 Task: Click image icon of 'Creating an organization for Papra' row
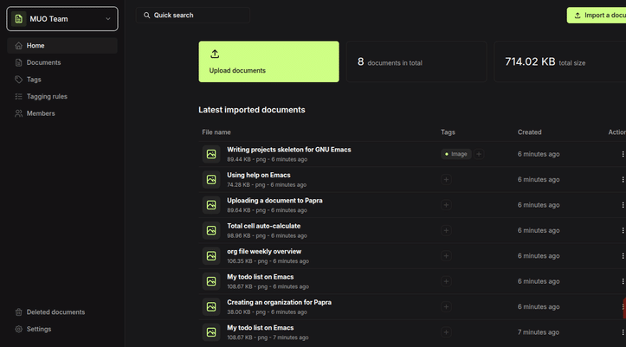[x=211, y=306]
